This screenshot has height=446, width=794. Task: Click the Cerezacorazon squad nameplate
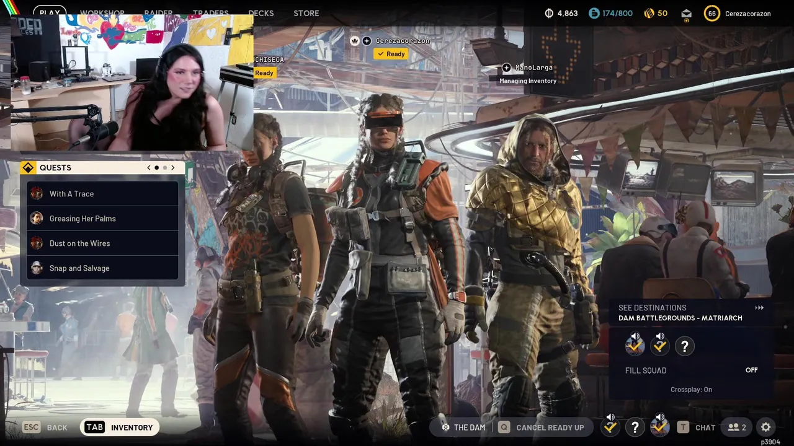point(403,41)
